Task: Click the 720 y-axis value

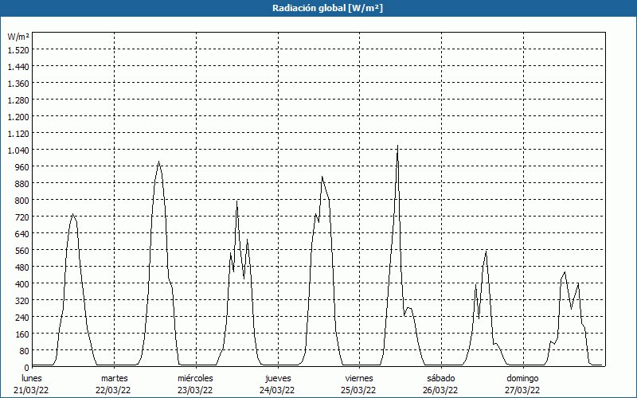Action: tap(23, 217)
